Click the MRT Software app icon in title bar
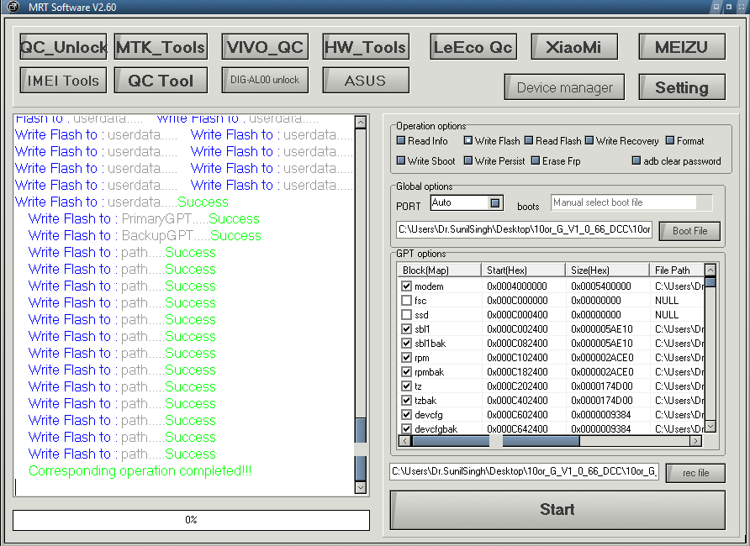Image resolution: width=750 pixels, height=546 pixels. [13, 7]
